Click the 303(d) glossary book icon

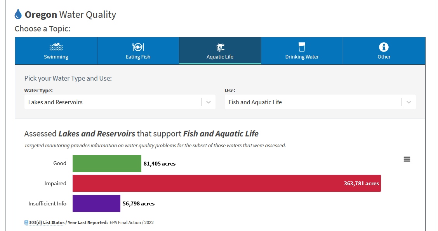[x=26, y=222]
